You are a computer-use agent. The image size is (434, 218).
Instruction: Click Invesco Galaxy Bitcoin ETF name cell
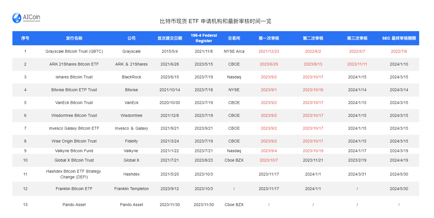click(x=74, y=128)
